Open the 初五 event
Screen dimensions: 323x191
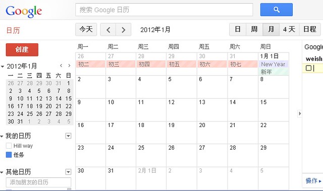pos(181,64)
